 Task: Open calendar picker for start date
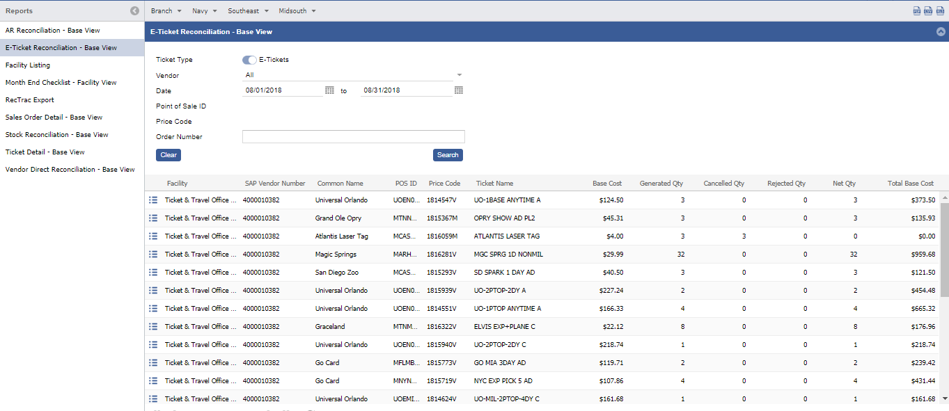[329, 90]
